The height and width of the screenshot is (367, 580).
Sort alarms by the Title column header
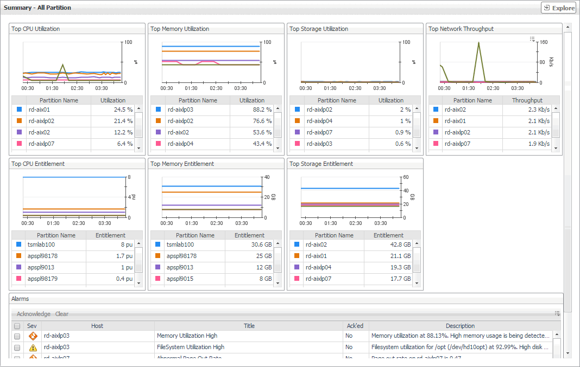coord(249,326)
